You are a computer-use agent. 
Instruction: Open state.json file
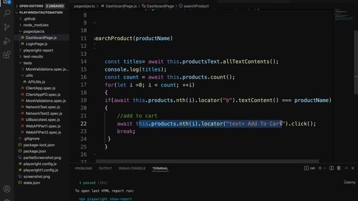31,183
